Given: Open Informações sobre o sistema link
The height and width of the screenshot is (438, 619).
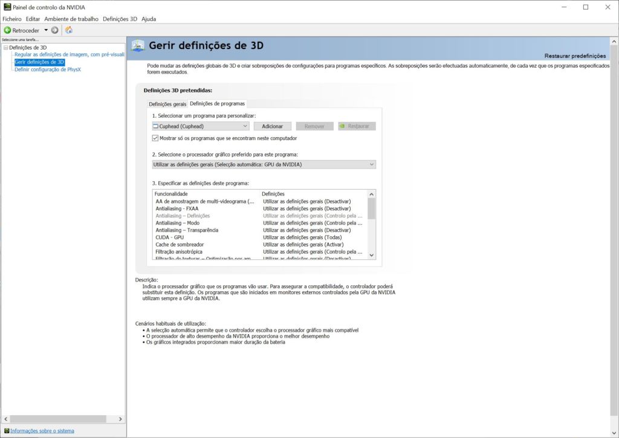Looking at the screenshot, I should 42,431.
